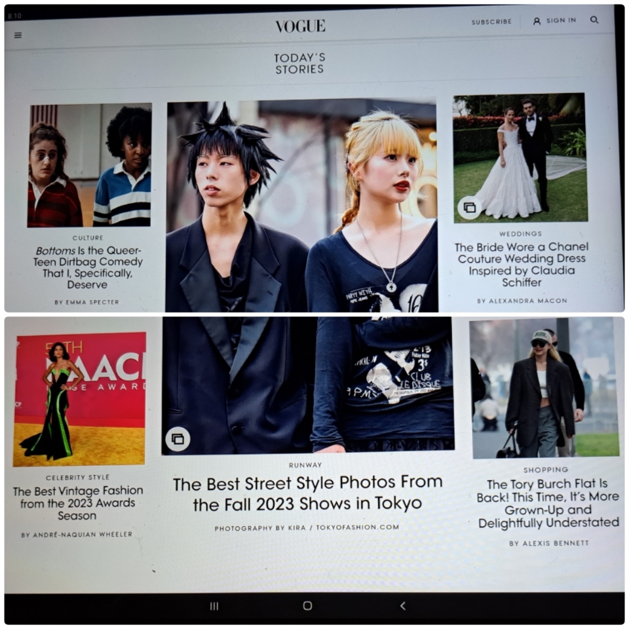This screenshot has height=629, width=629.
Task: Click the Sign In person icon
Action: 537,21
